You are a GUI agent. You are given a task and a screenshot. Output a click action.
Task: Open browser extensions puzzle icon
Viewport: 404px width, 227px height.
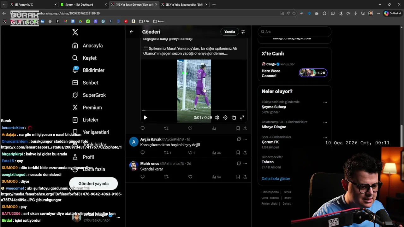[x=324, y=13]
